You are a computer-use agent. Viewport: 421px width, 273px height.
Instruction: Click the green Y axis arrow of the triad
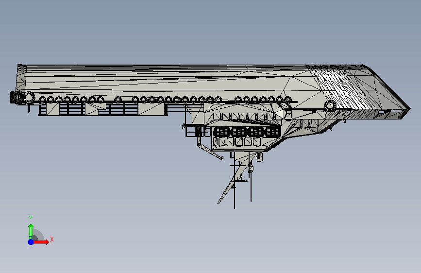31,231
